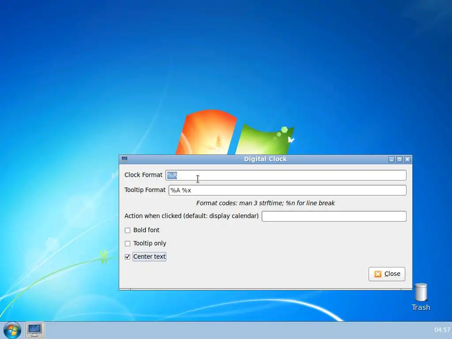Image resolution: width=452 pixels, height=339 pixels.
Task: Click the Clock Format label
Action: coord(143,175)
